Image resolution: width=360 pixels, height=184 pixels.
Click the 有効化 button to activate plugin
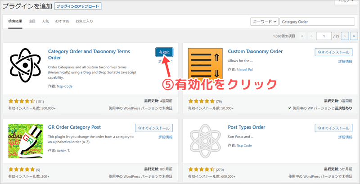click(x=164, y=53)
